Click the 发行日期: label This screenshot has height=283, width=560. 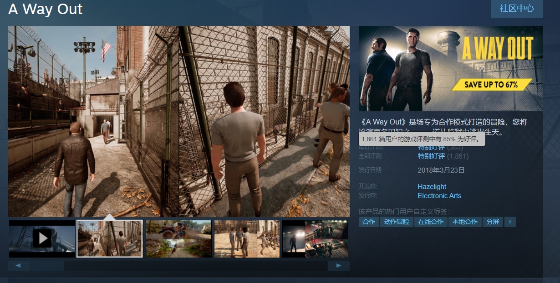pos(371,170)
